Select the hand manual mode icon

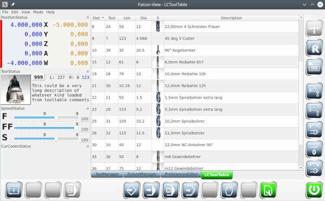229,190
